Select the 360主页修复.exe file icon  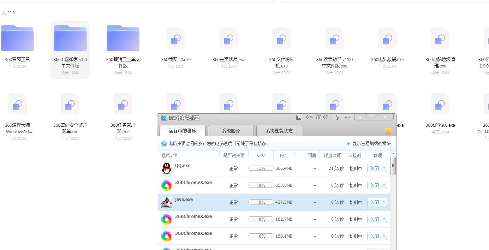coord(229,38)
